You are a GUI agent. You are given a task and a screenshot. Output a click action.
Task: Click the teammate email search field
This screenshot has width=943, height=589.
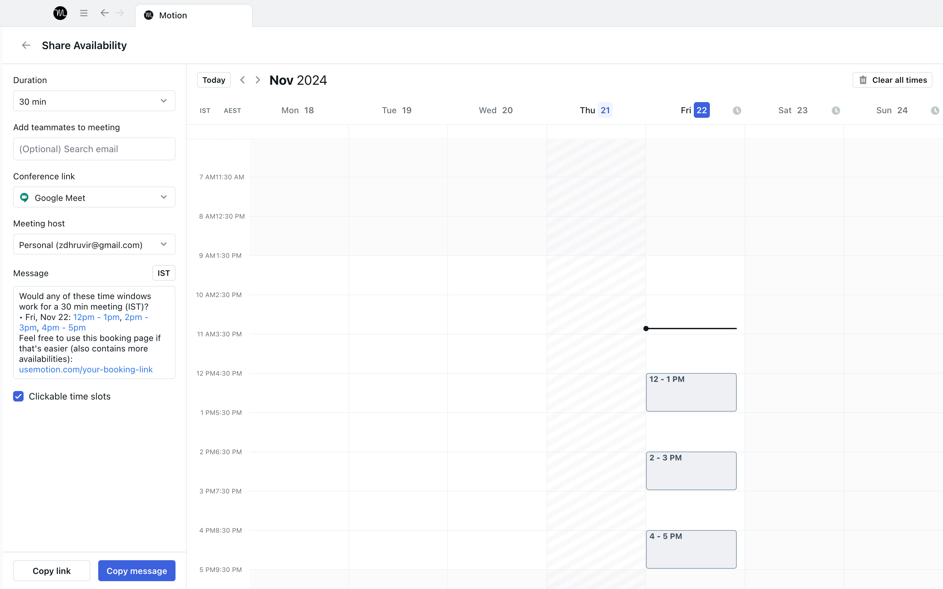point(94,149)
